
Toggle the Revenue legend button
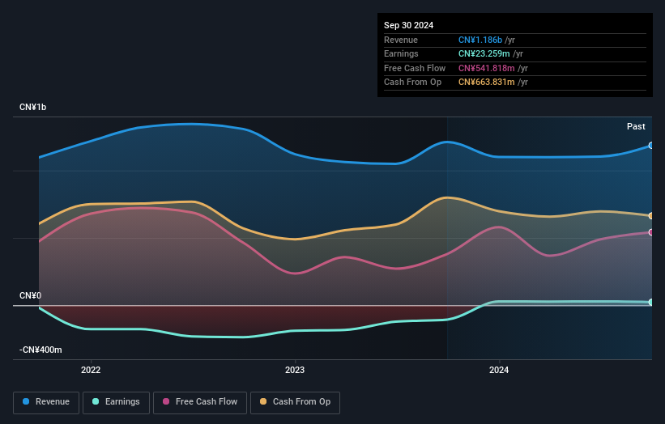click(x=46, y=402)
